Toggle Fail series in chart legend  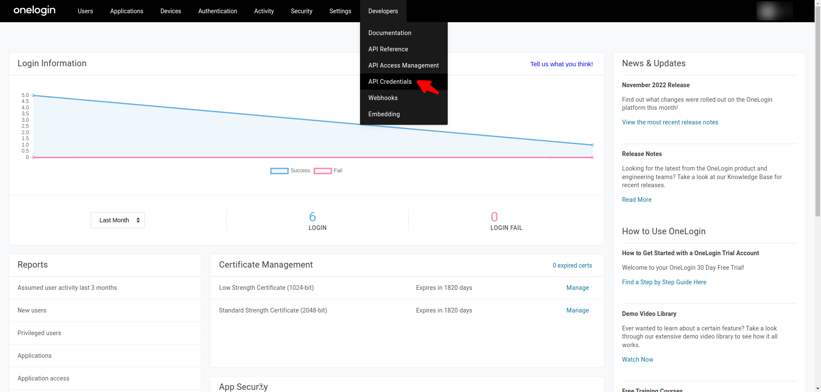click(328, 171)
